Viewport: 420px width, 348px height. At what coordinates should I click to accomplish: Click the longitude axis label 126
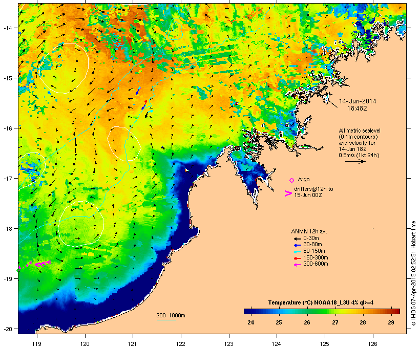pyautogui.click(x=373, y=344)
